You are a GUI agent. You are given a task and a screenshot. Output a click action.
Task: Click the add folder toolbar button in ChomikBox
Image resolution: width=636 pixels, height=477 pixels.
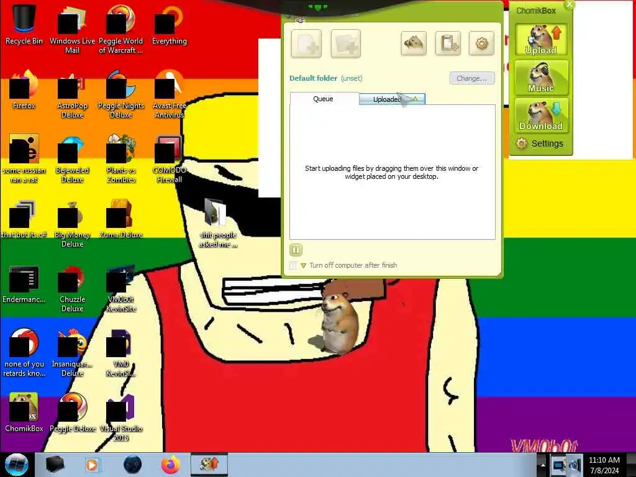[x=345, y=43]
